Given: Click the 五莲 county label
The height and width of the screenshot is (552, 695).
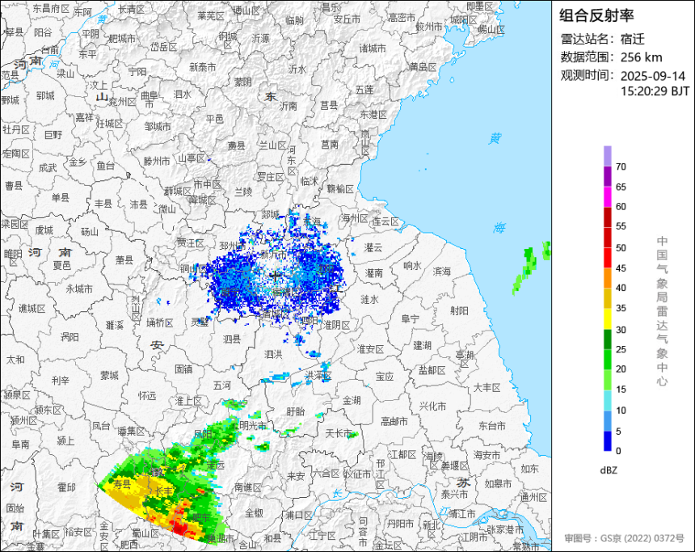Looking at the screenshot, I should (364, 89).
